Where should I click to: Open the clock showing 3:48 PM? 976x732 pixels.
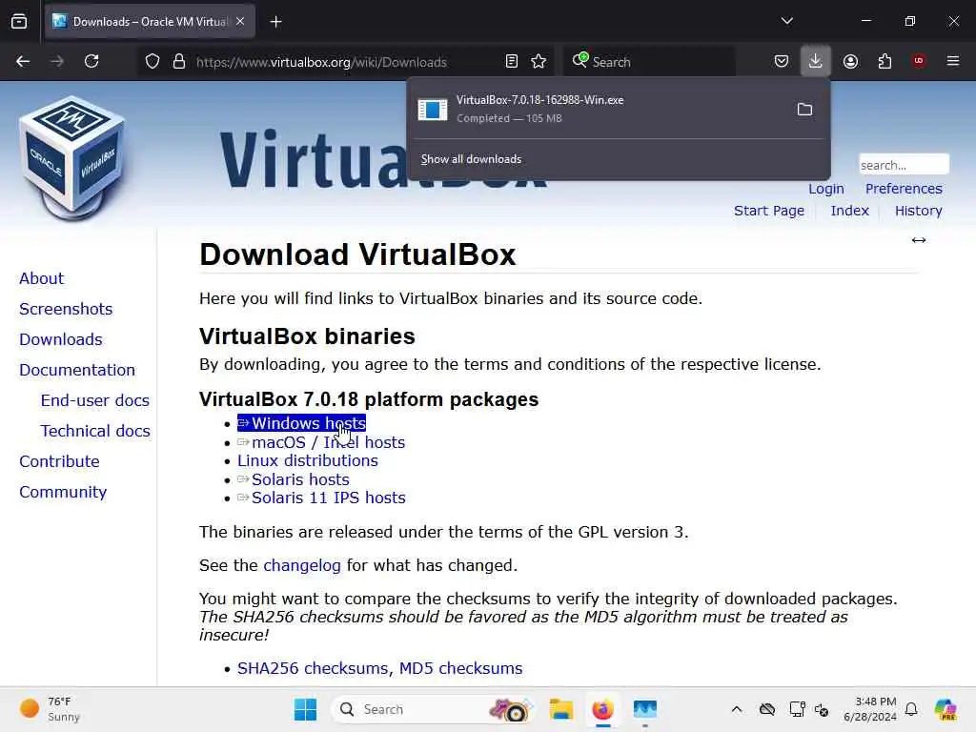[x=870, y=709]
